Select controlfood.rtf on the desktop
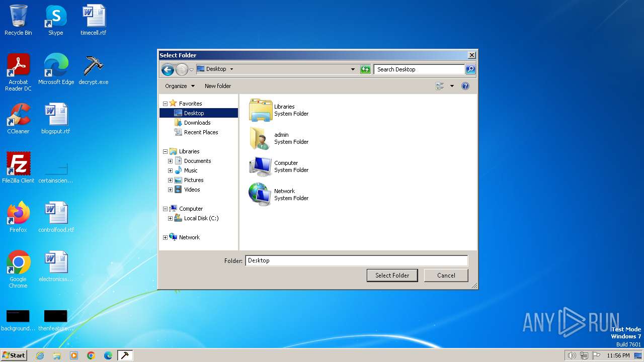This screenshot has width=644, height=362. click(x=56, y=217)
